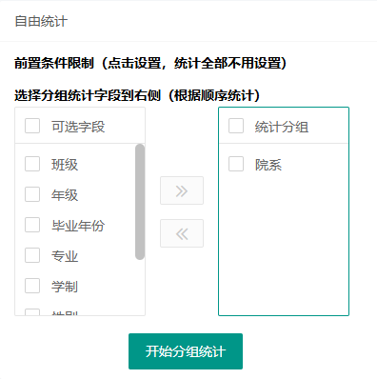Check the 班级 field checkbox
Screen dimensions: 377x379
pos(32,164)
